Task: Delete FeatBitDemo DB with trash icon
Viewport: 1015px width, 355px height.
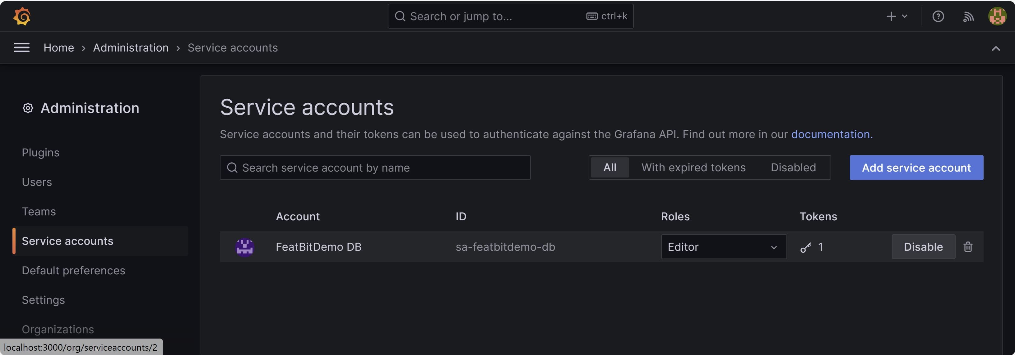Action: (968, 246)
